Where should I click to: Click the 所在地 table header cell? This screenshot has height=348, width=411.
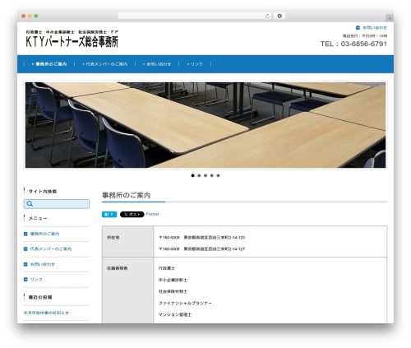(x=127, y=241)
